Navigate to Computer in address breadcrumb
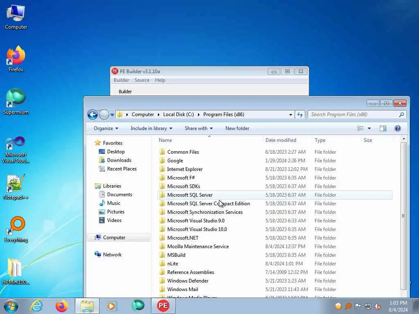The image size is (419, 314). [143, 114]
